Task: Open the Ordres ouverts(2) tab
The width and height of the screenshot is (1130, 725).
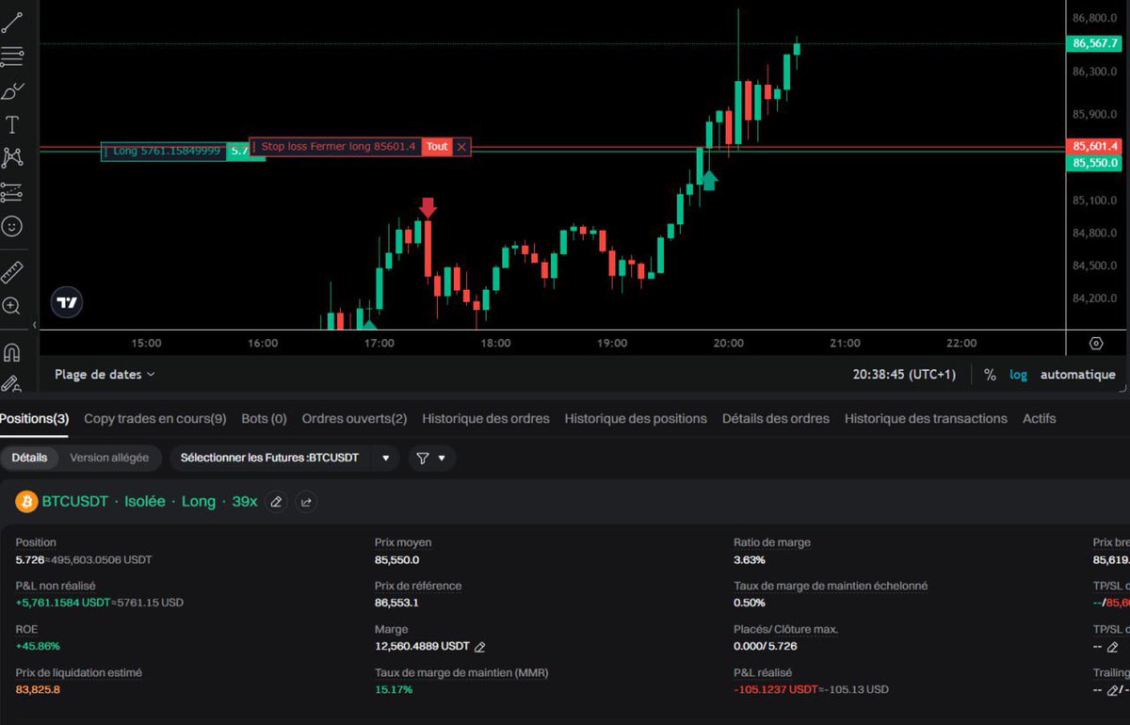Action: 354,418
